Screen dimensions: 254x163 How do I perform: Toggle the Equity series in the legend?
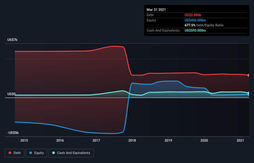pyautogui.click(x=37, y=153)
